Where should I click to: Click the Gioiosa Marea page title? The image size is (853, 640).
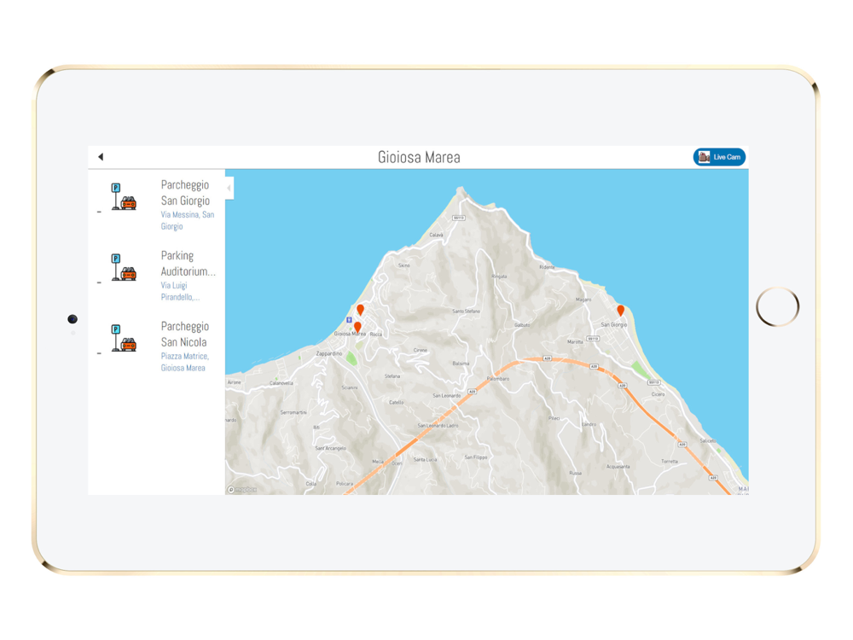[419, 157]
